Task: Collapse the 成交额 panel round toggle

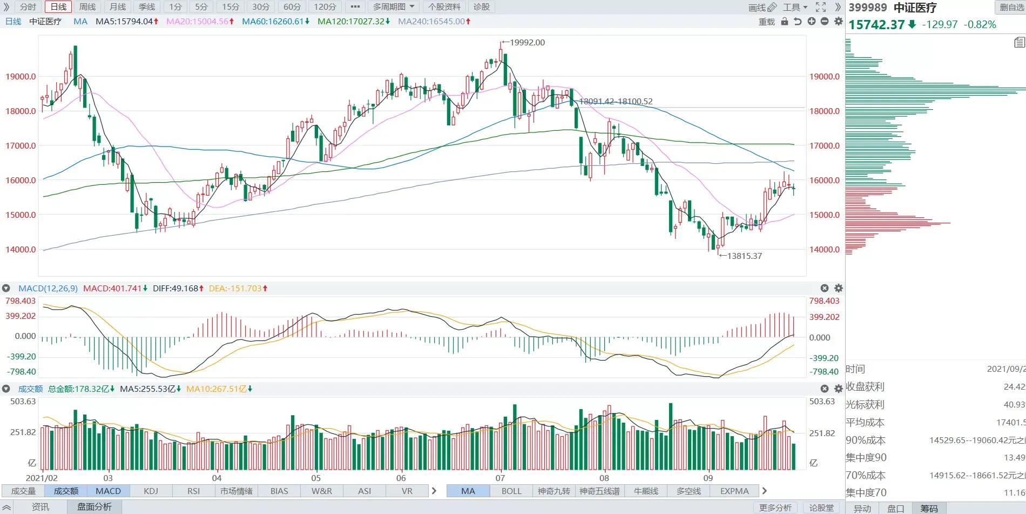Action: pyautogui.click(x=6, y=389)
